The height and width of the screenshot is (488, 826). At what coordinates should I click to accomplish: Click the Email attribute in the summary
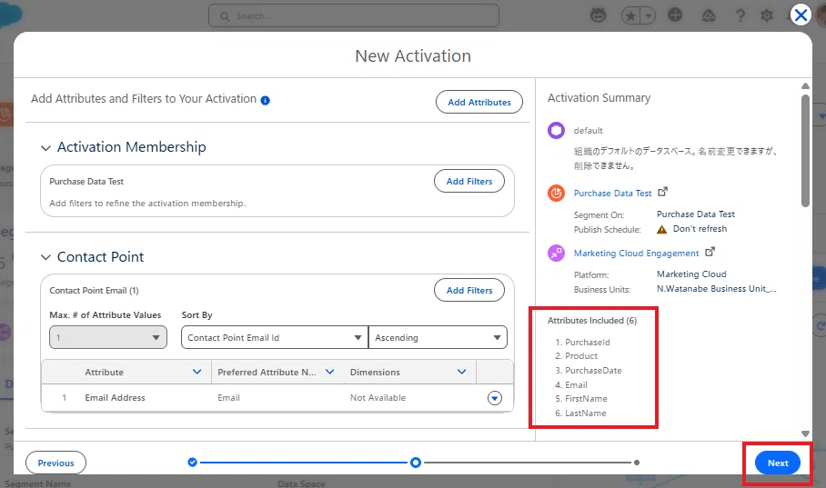(x=576, y=384)
